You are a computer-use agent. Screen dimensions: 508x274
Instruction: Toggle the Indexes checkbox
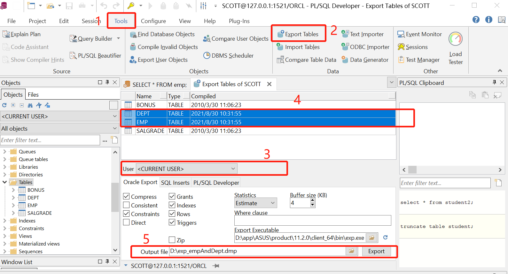[x=172, y=205]
